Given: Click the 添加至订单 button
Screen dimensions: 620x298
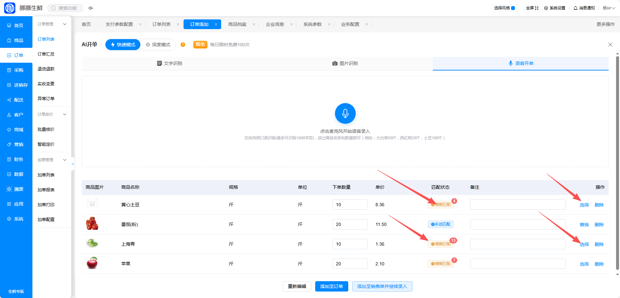Looking at the screenshot, I should coord(331,286).
